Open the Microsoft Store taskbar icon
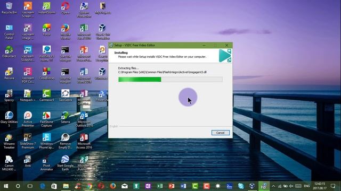341x191 pixels. click(x=54, y=186)
